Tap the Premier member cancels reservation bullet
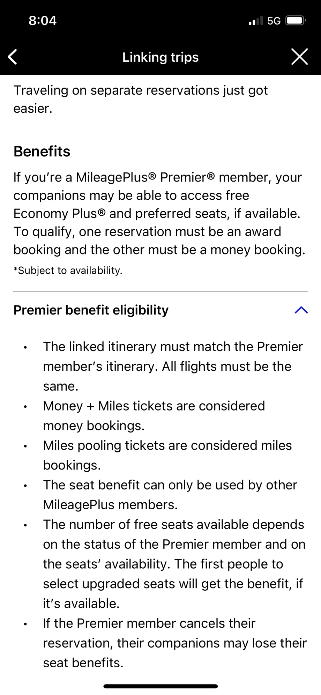321x695 pixels. pos(174,643)
